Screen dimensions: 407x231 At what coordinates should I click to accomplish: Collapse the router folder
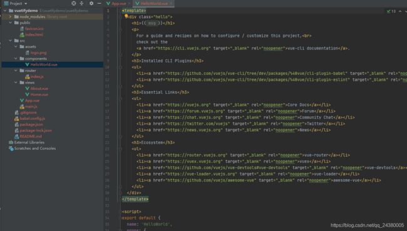pos(16,71)
